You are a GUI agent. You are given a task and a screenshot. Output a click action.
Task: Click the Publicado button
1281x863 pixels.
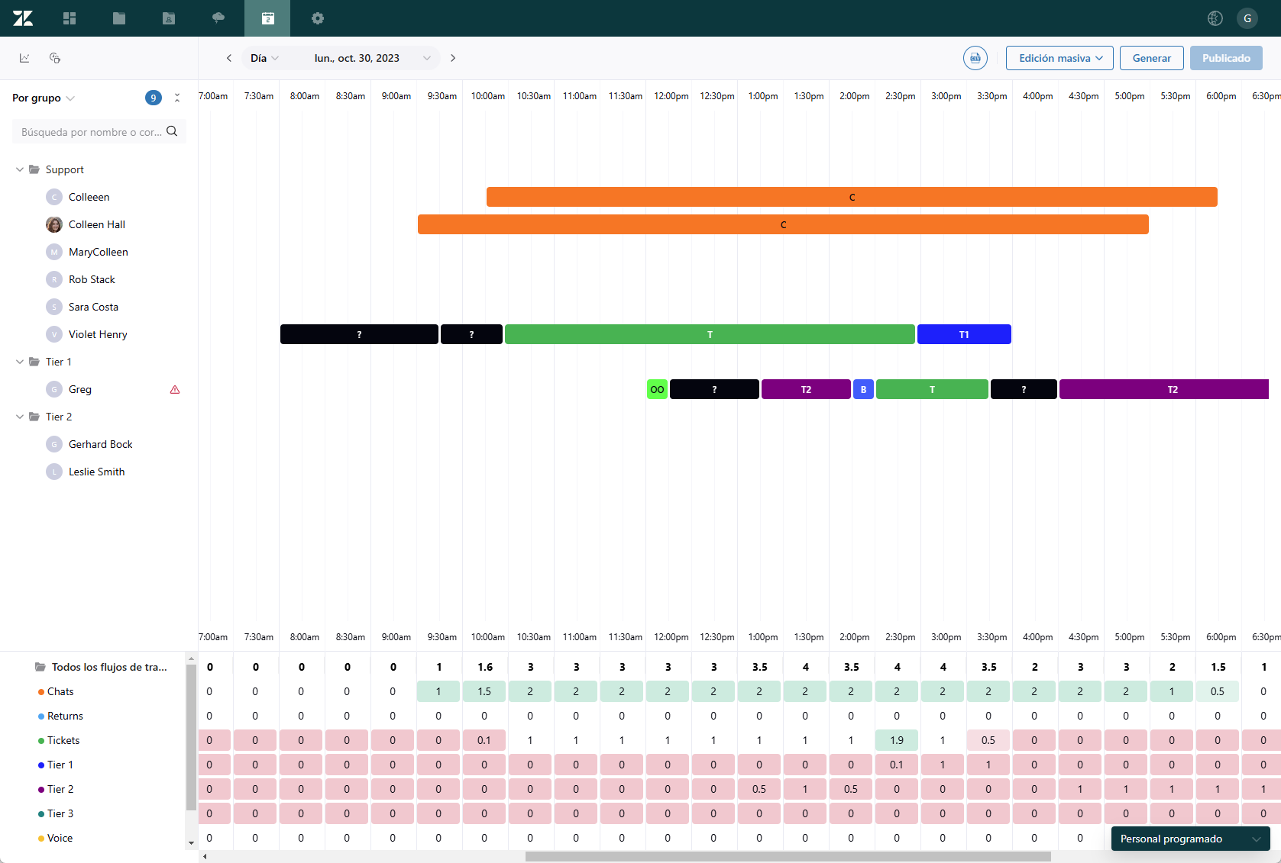tap(1226, 58)
